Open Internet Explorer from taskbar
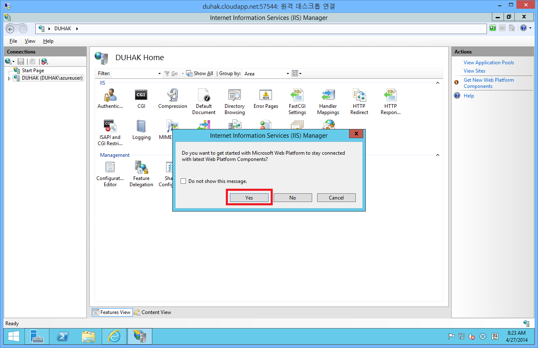Screen dimensions: 538x348 point(114,336)
